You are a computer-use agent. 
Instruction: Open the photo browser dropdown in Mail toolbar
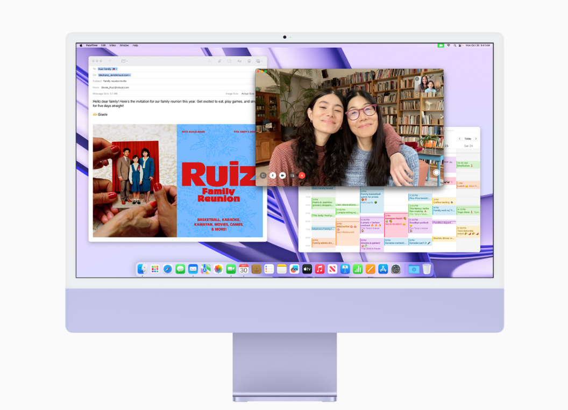tap(259, 61)
